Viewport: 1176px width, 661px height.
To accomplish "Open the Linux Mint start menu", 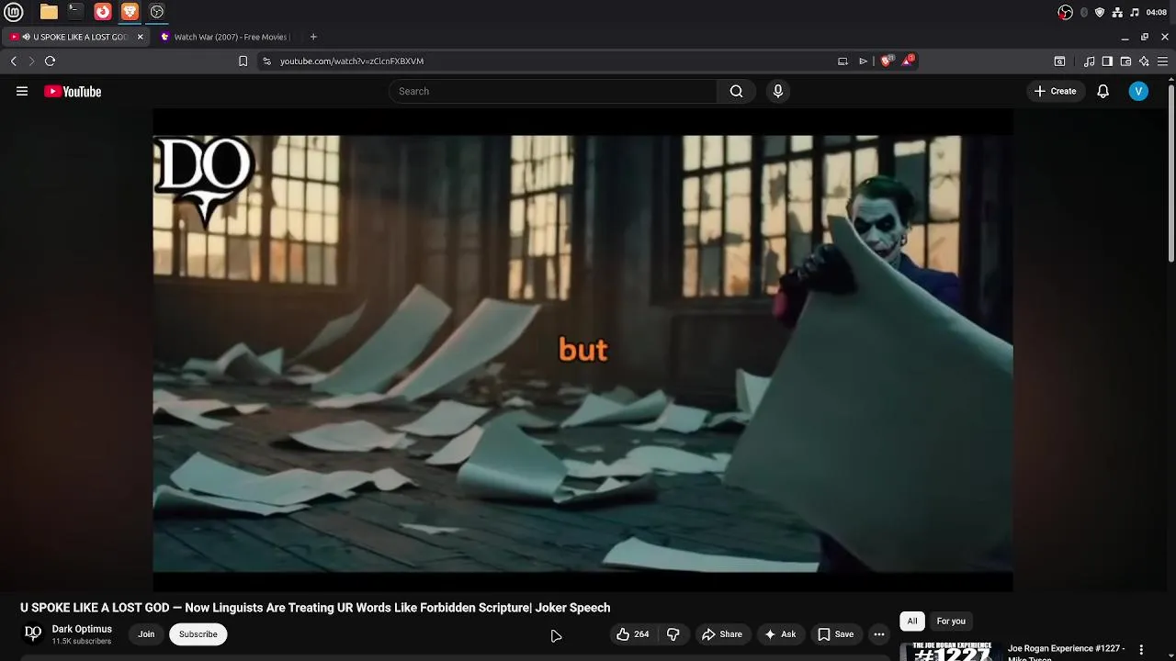I will coord(13,12).
